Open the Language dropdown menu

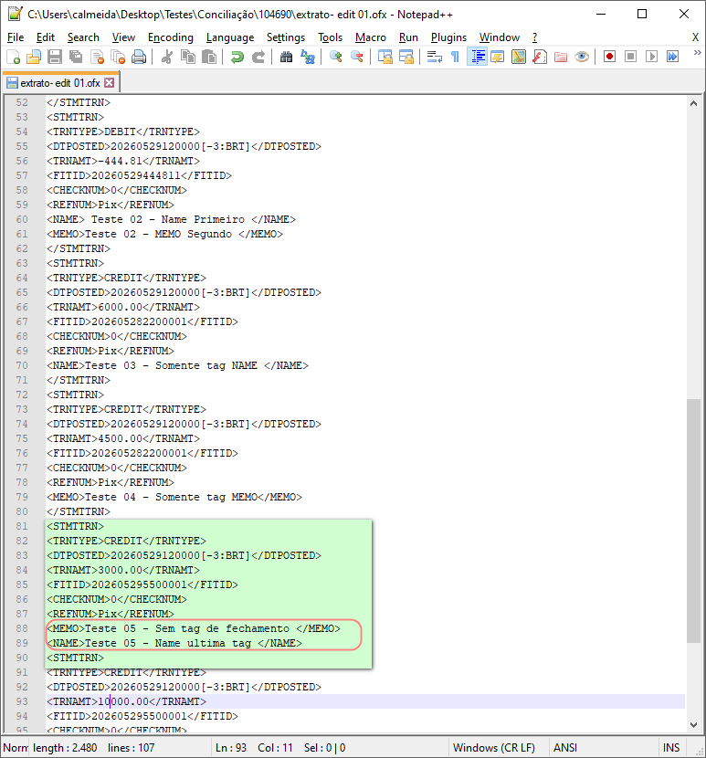pyautogui.click(x=230, y=37)
